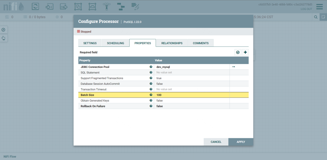Screen dimensions: 327x160
Task: Open the Comments tab
Action: pyautogui.click(x=201, y=43)
